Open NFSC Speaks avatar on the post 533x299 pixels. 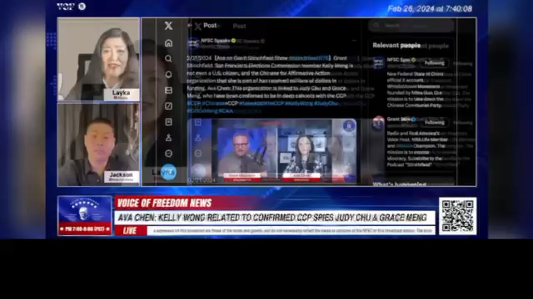193,44
